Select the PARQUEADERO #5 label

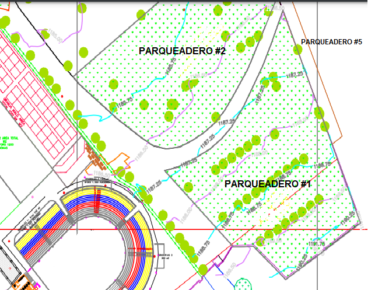point(331,42)
